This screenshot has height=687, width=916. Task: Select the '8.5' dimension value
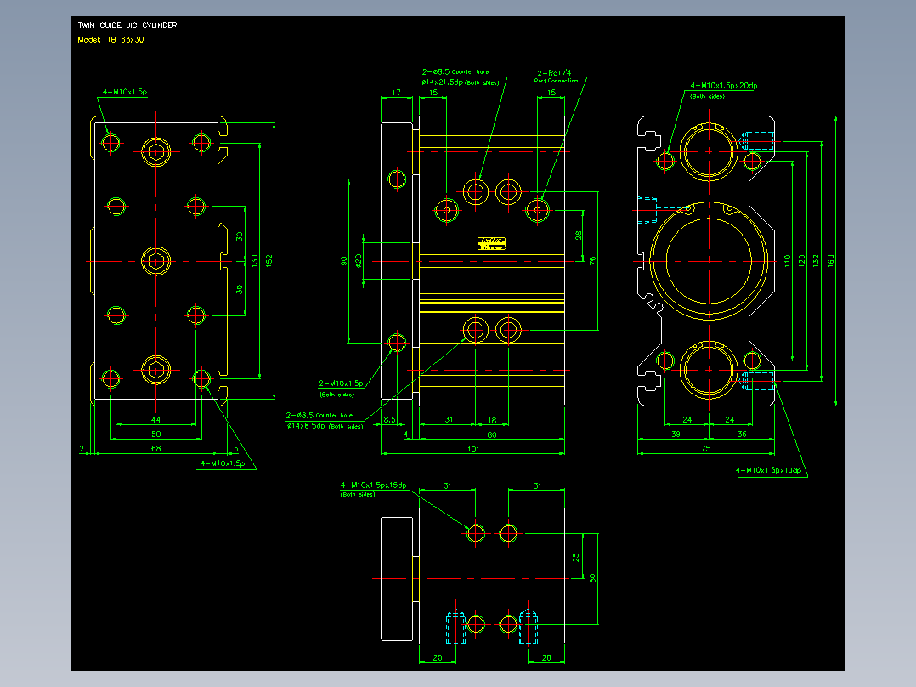[390, 420]
